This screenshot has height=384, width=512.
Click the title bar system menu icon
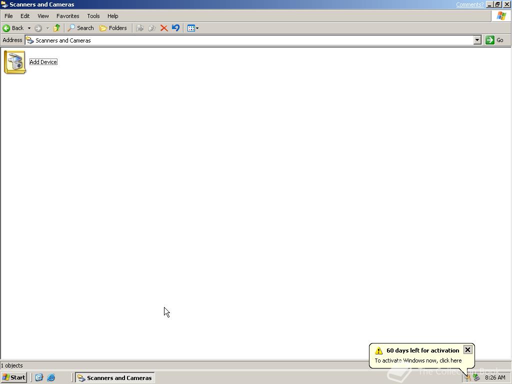point(4,4)
